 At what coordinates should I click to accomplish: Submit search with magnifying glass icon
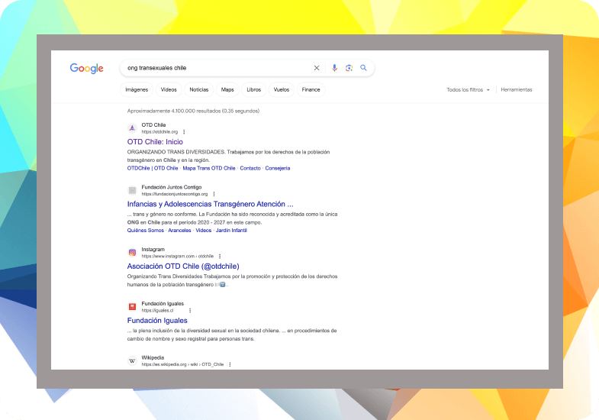(x=363, y=68)
